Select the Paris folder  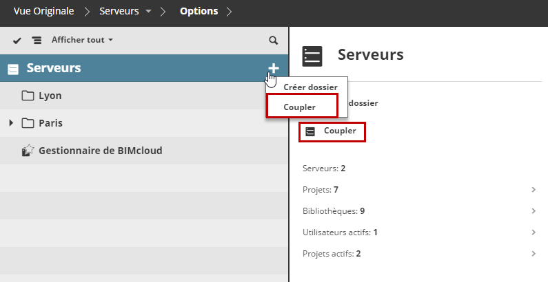[51, 123]
